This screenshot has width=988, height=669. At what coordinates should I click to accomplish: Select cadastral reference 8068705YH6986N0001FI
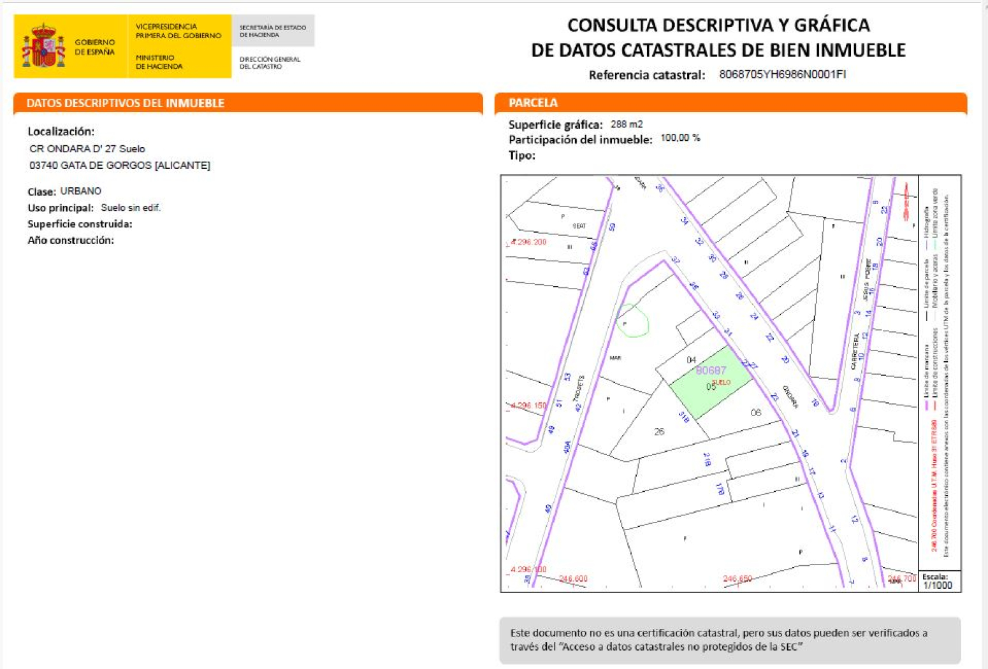pyautogui.click(x=782, y=75)
